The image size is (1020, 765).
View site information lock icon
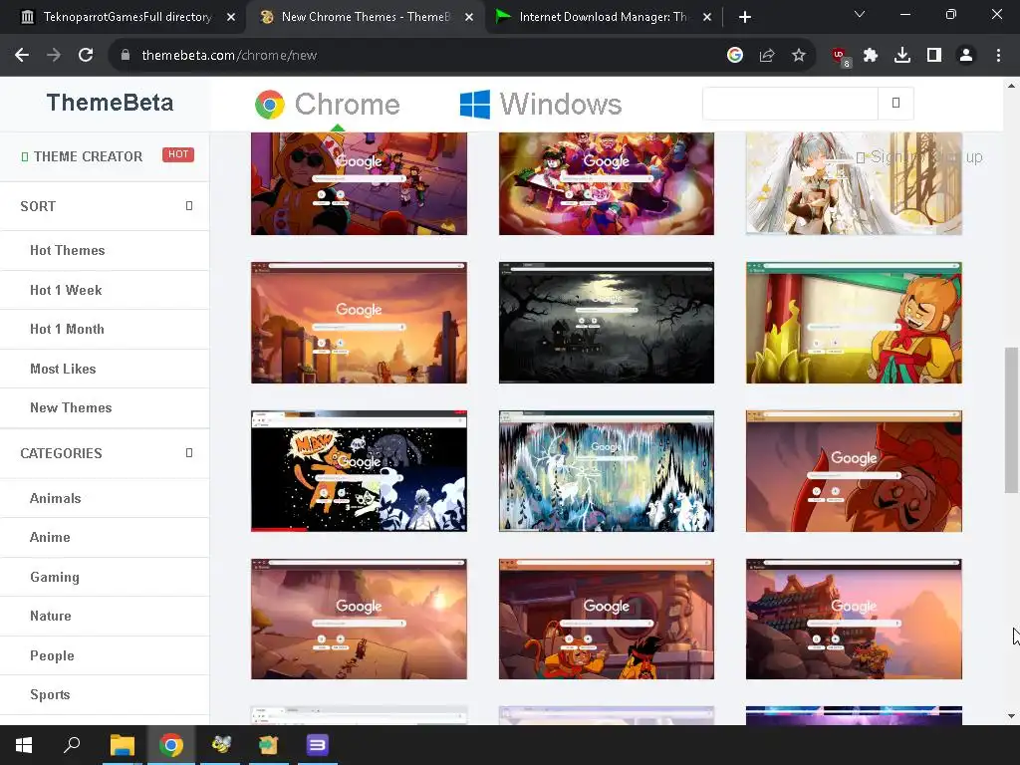[126, 56]
